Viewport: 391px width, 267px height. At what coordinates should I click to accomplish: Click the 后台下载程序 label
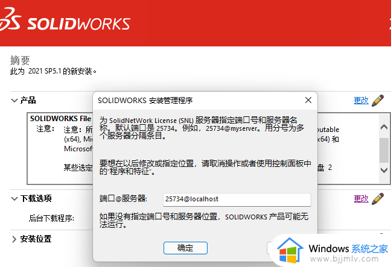tap(52, 218)
